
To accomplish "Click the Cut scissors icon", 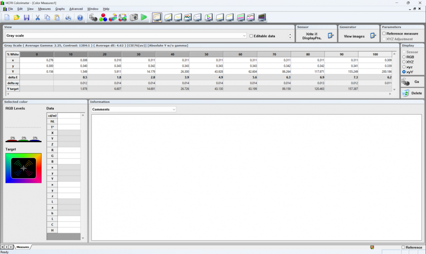I will (x=37, y=17).
